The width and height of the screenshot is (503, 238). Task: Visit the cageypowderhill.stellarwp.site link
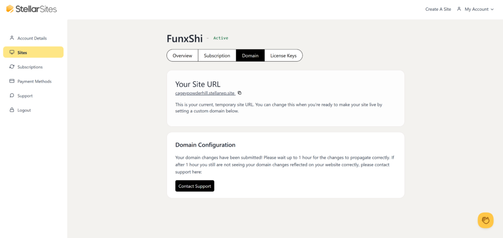coord(205,93)
